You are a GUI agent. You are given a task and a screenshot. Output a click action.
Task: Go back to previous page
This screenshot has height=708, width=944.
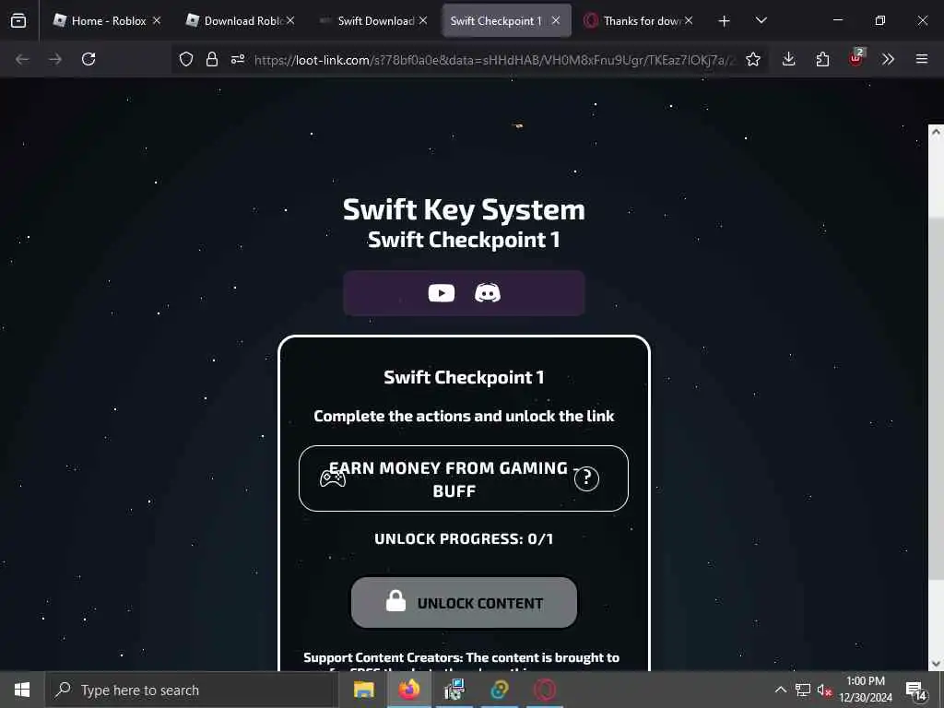22,59
